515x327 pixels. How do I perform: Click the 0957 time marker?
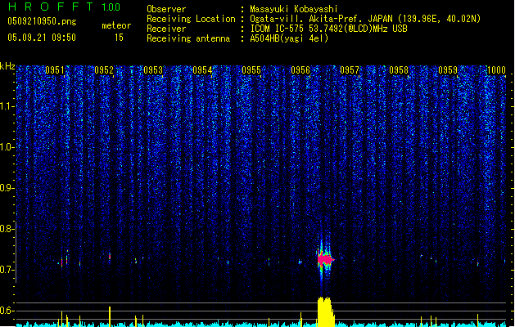click(x=350, y=70)
